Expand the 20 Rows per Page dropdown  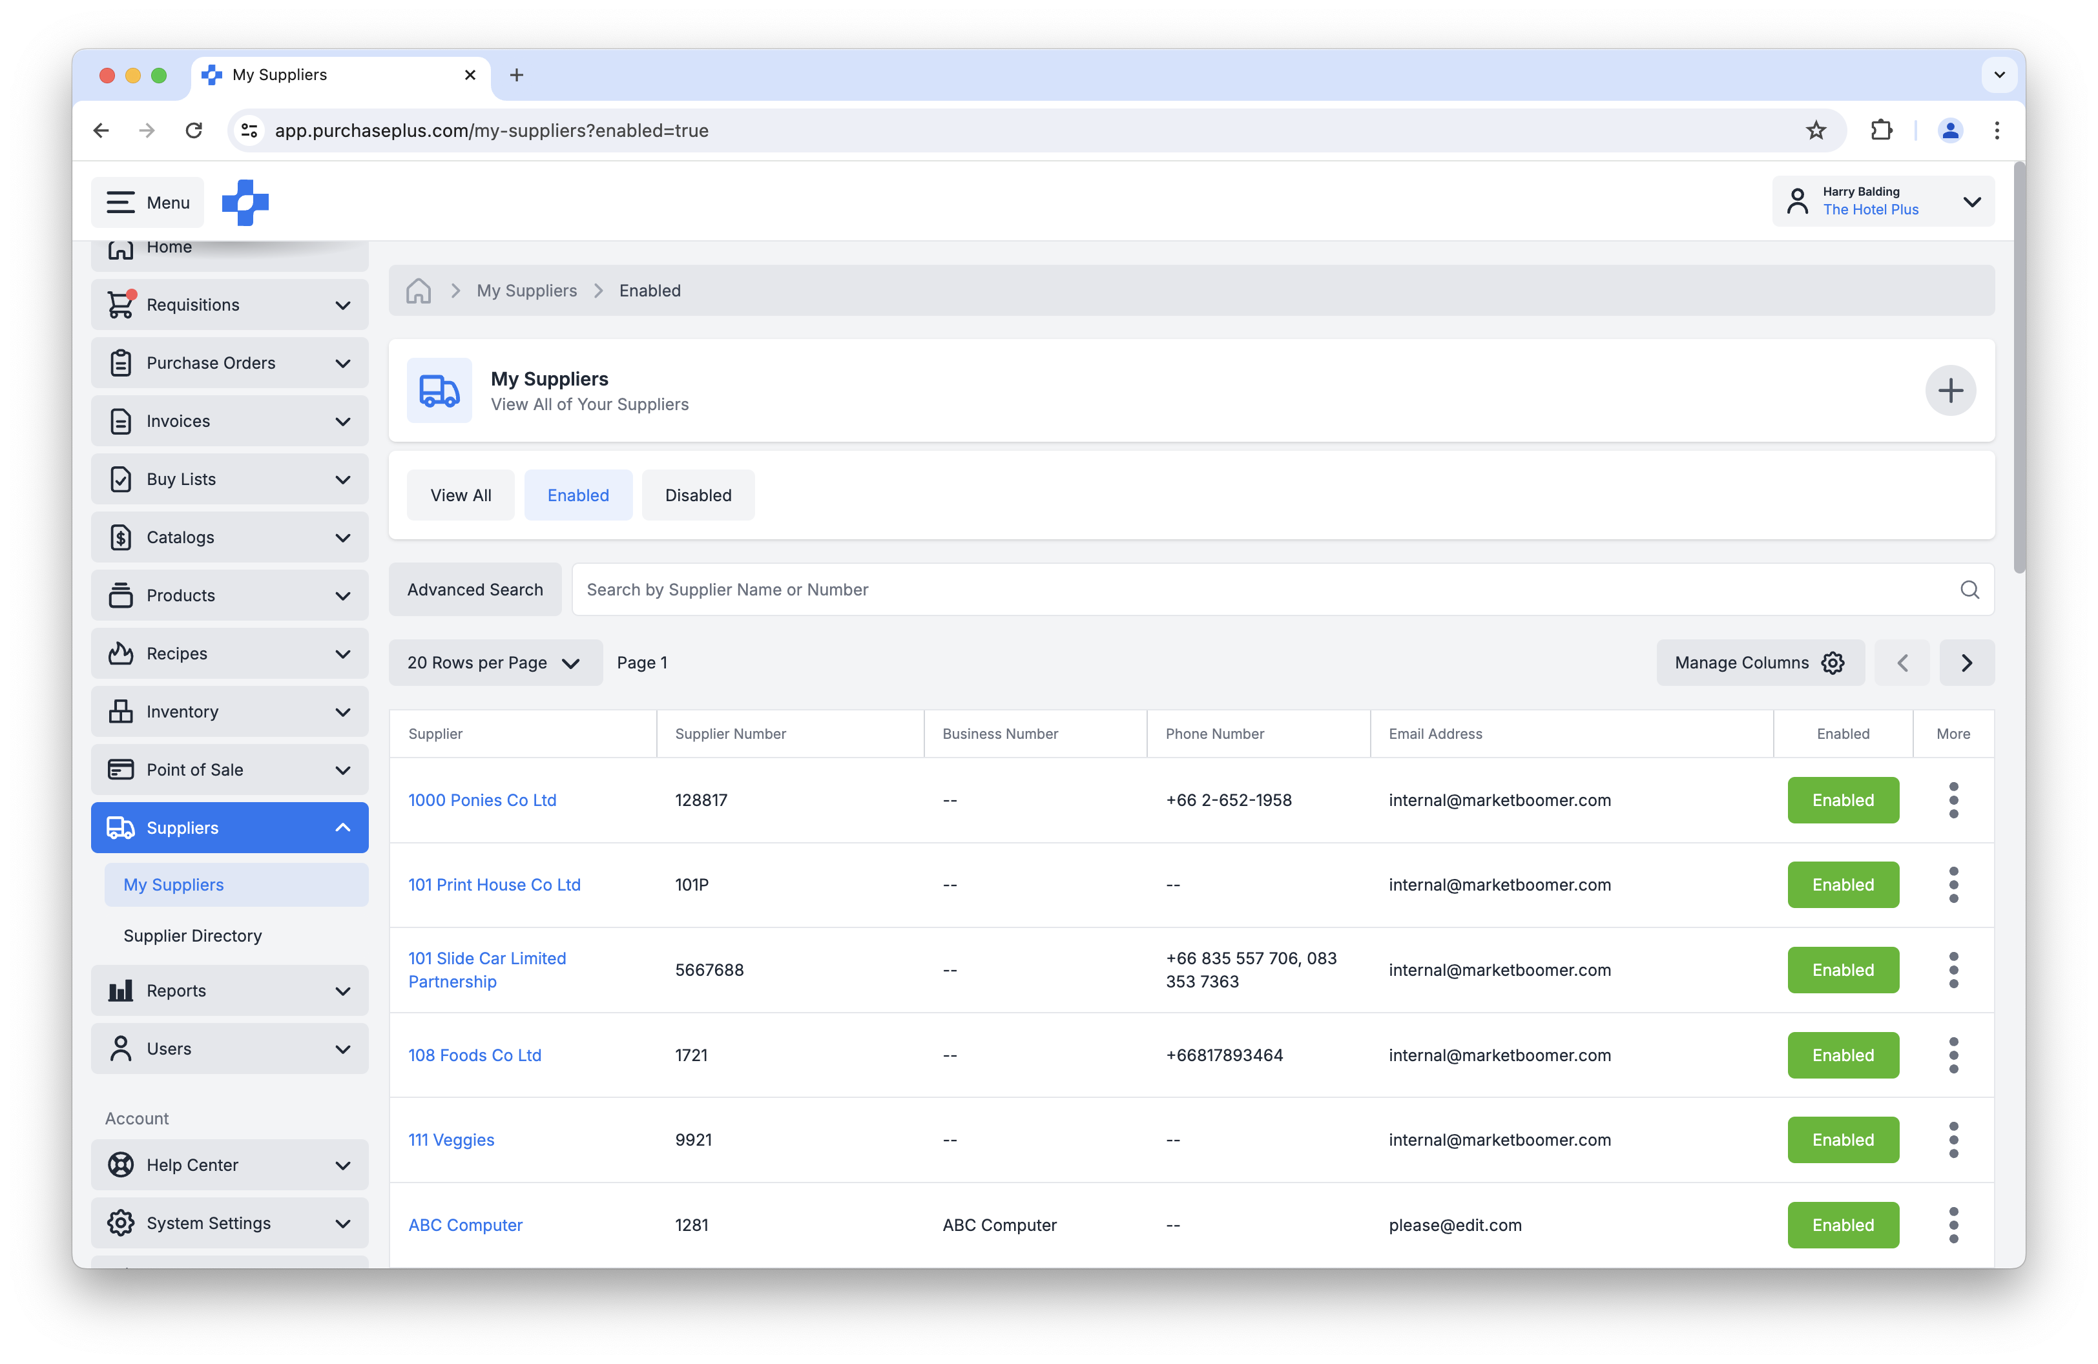click(x=495, y=662)
